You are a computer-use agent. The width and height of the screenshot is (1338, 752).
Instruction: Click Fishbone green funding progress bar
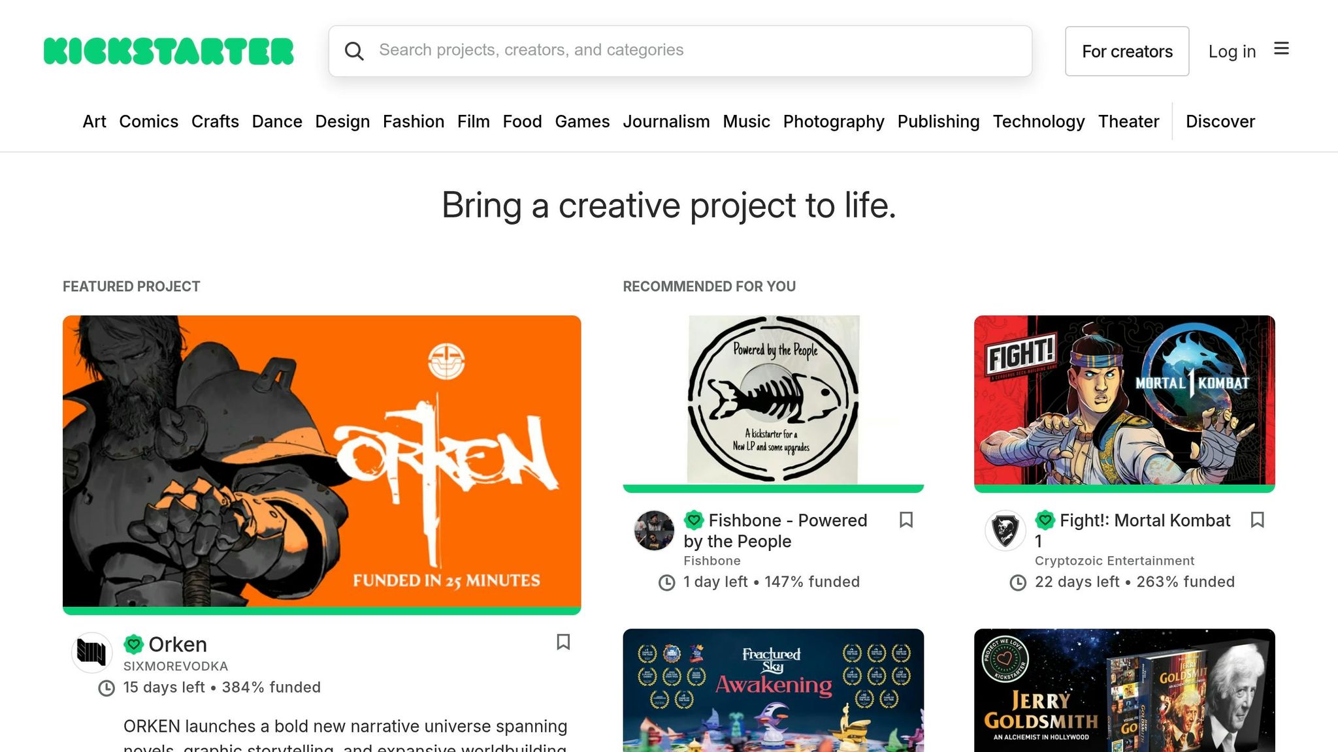tap(773, 489)
